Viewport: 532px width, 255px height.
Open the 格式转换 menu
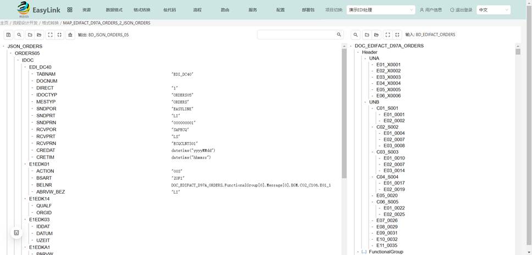click(x=142, y=10)
